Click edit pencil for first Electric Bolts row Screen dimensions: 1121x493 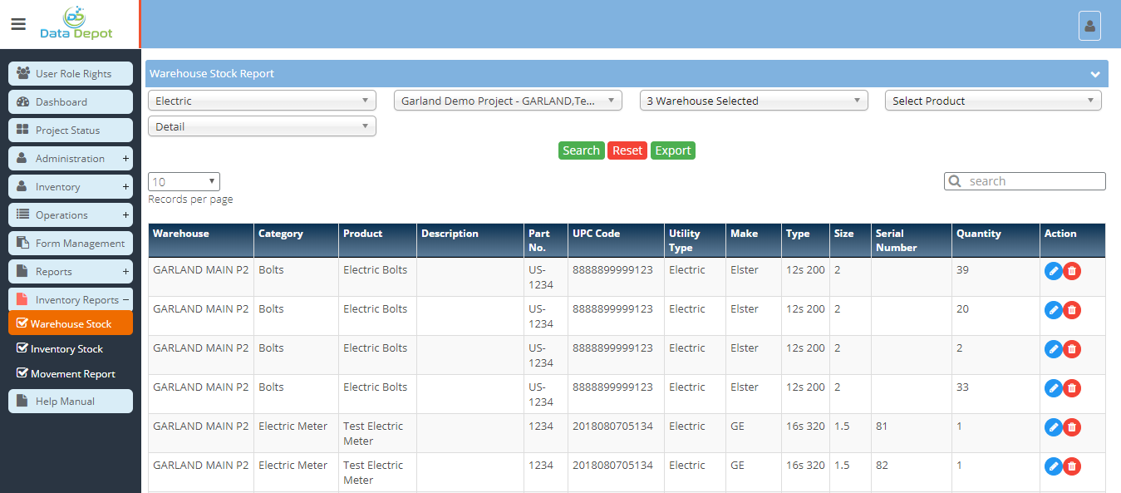1053,271
